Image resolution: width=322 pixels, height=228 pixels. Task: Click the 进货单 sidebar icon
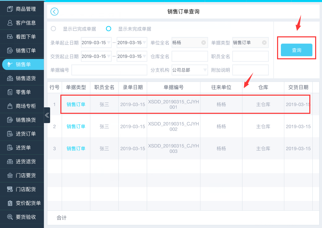(10, 147)
